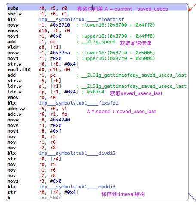Select the str r0, [r4] instruction
The width and height of the screenshot is (196, 205).
pos(34,159)
